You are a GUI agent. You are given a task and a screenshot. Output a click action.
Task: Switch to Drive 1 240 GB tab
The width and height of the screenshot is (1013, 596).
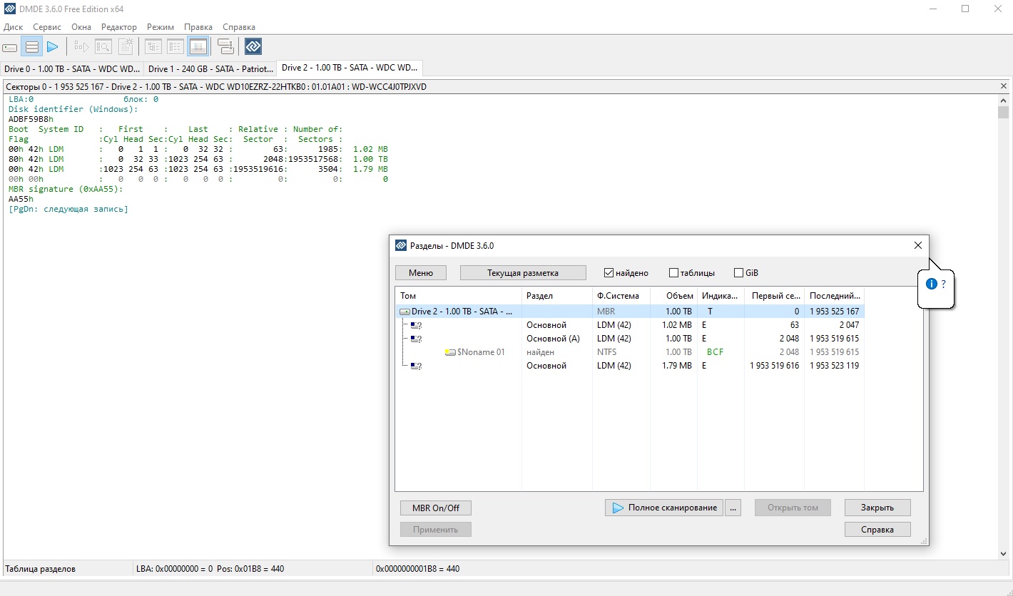point(210,69)
